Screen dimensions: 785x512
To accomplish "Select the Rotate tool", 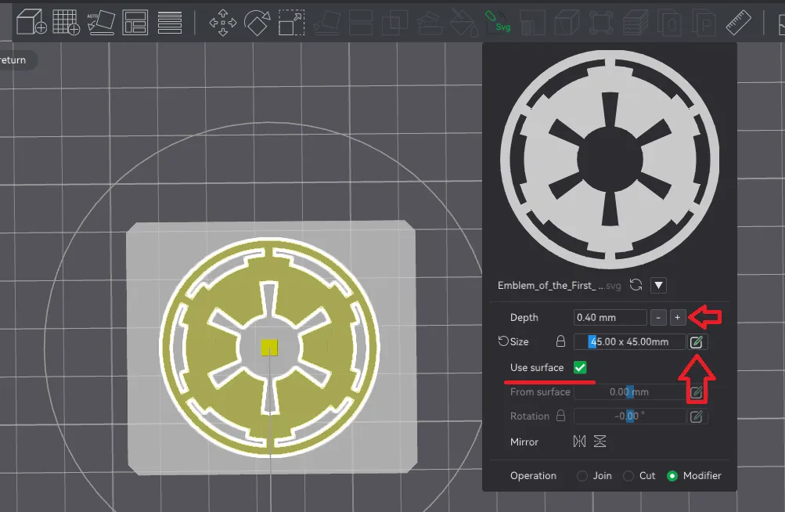I will 257,23.
